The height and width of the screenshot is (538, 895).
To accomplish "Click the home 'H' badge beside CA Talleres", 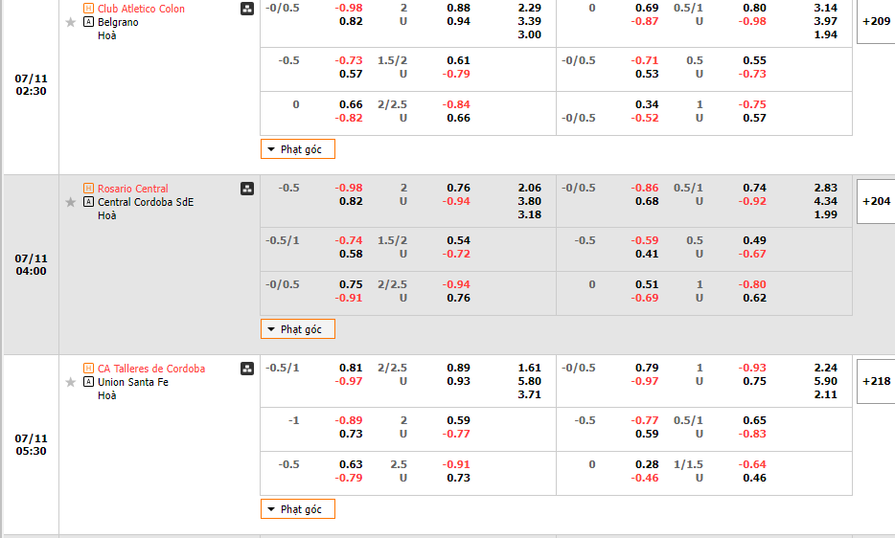I will tap(89, 369).
